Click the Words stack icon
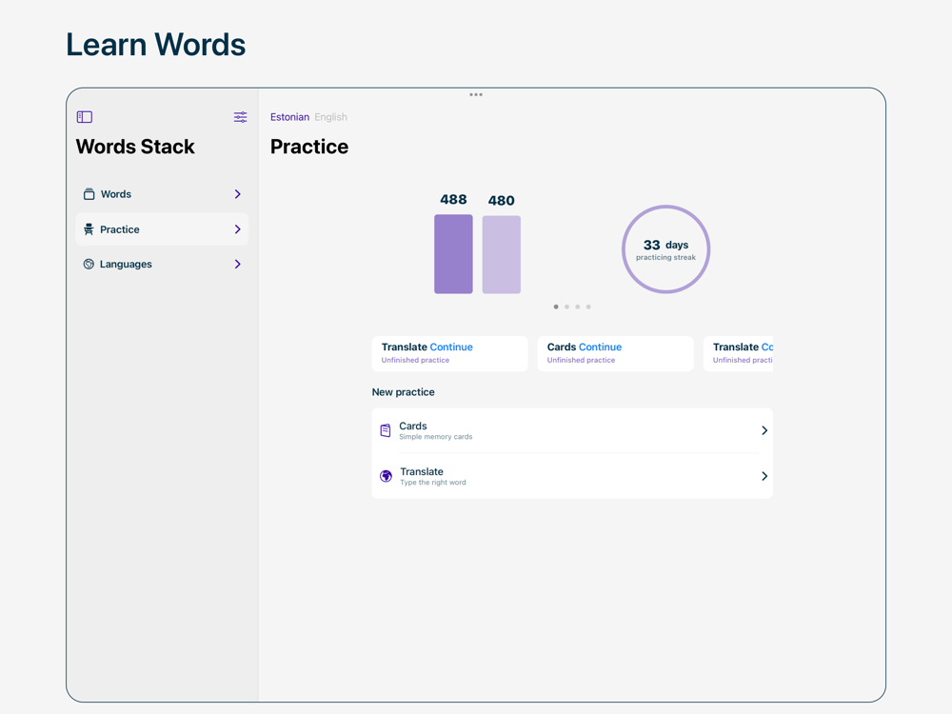The height and width of the screenshot is (714, 952). tap(89, 194)
